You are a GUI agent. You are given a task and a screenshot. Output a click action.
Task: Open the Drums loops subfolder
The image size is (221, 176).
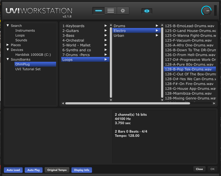click(136, 26)
